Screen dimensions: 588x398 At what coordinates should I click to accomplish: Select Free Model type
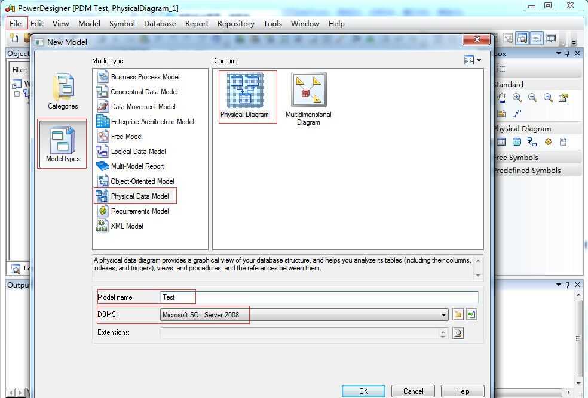tap(120, 137)
